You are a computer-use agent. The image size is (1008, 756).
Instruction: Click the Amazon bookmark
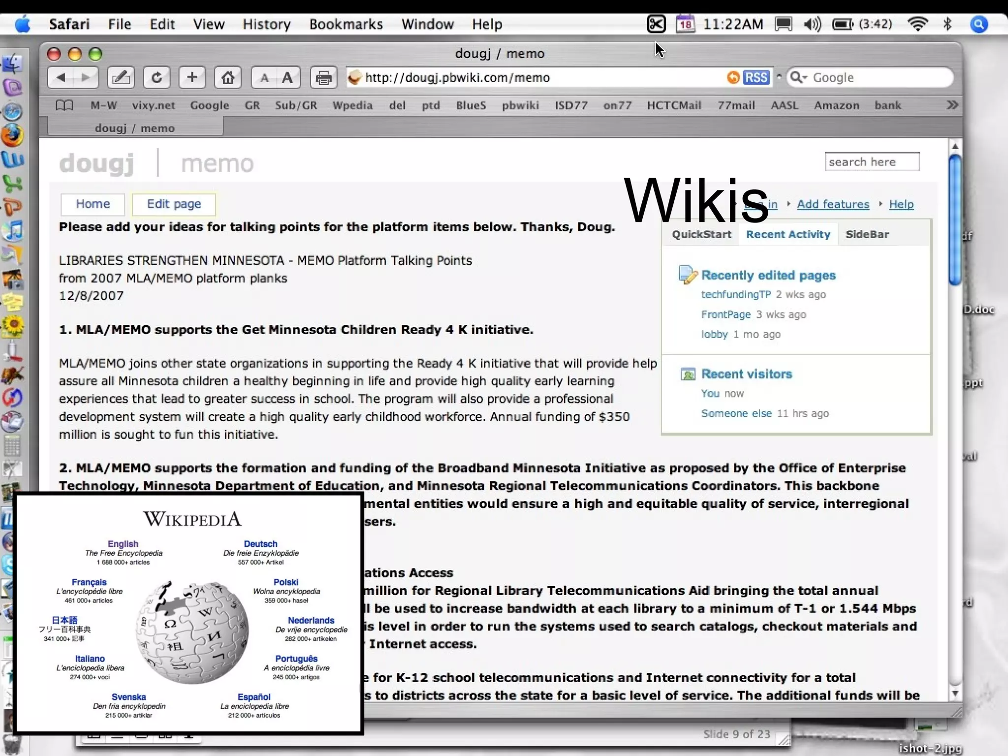836,105
